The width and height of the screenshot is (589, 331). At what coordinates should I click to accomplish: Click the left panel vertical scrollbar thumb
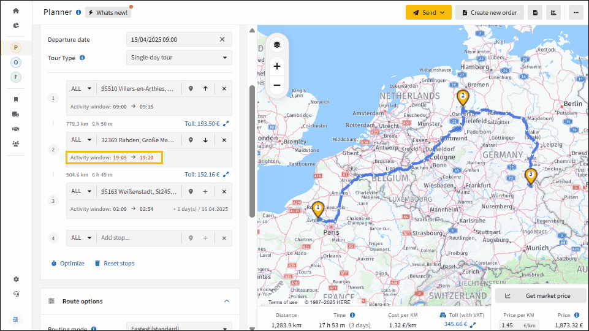click(252, 151)
